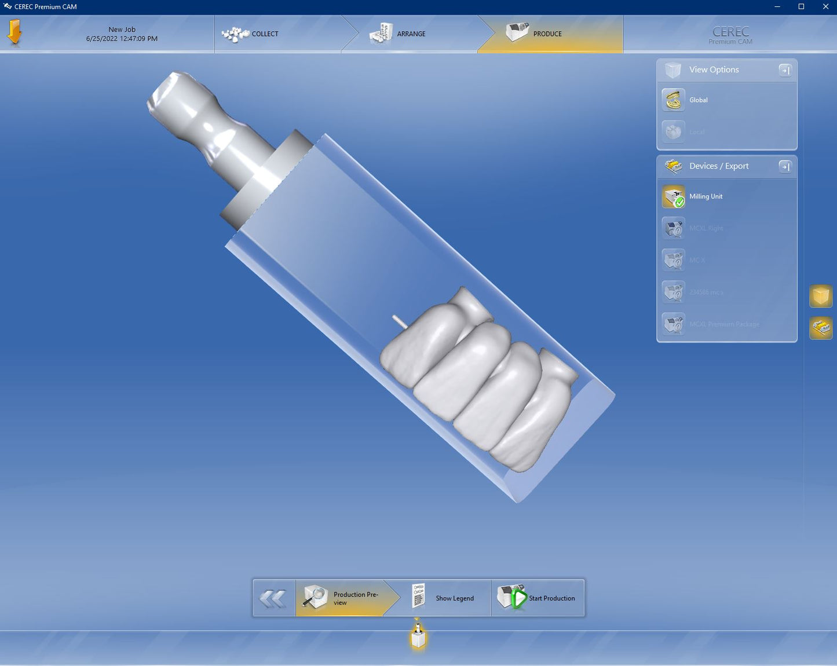Open the orange arrow system menu
Image resolution: width=837 pixels, height=666 pixels.
coord(15,33)
